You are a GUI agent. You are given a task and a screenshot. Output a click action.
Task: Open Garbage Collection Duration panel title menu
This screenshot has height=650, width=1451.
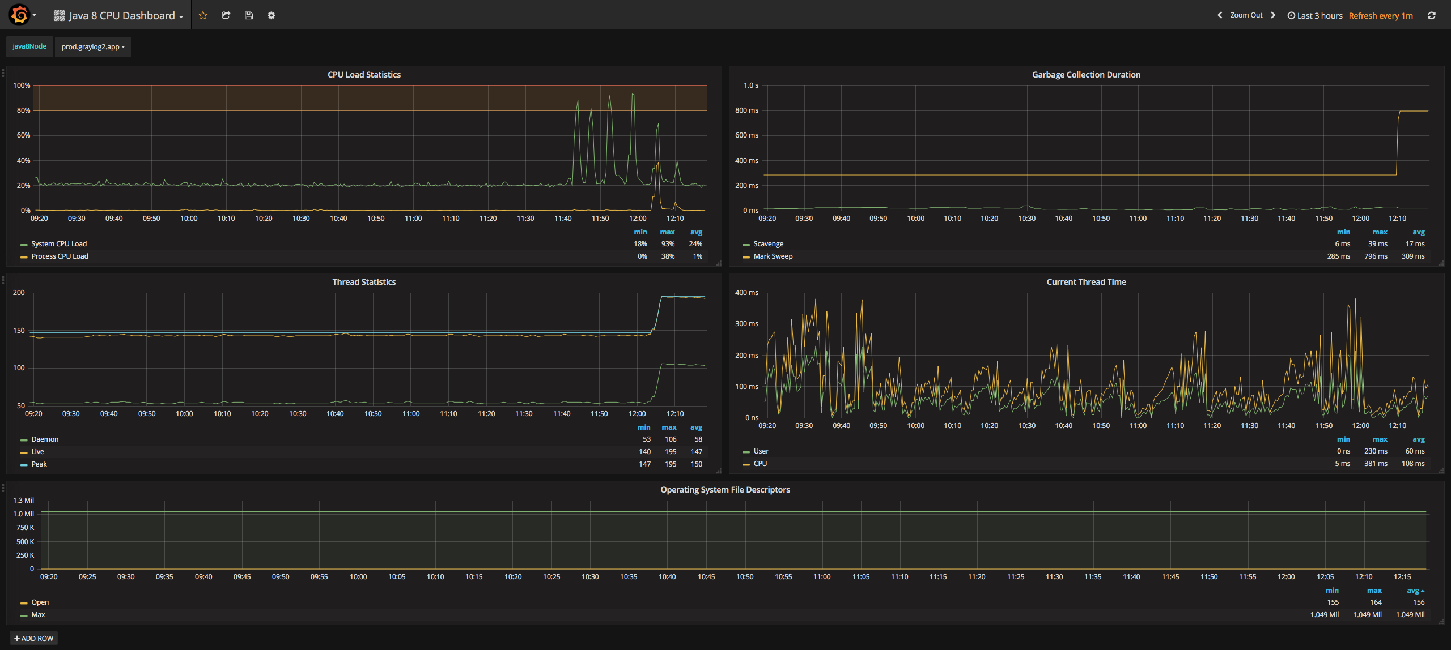(x=1085, y=75)
